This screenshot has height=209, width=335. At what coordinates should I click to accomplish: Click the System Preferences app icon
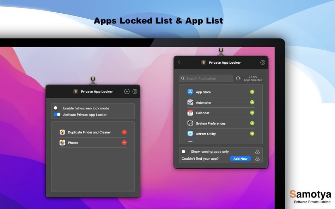point(190,123)
